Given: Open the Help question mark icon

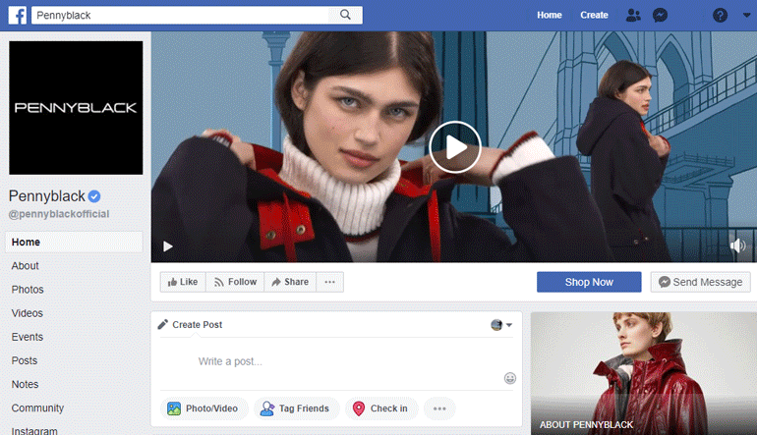Looking at the screenshot, I should 720,15.
